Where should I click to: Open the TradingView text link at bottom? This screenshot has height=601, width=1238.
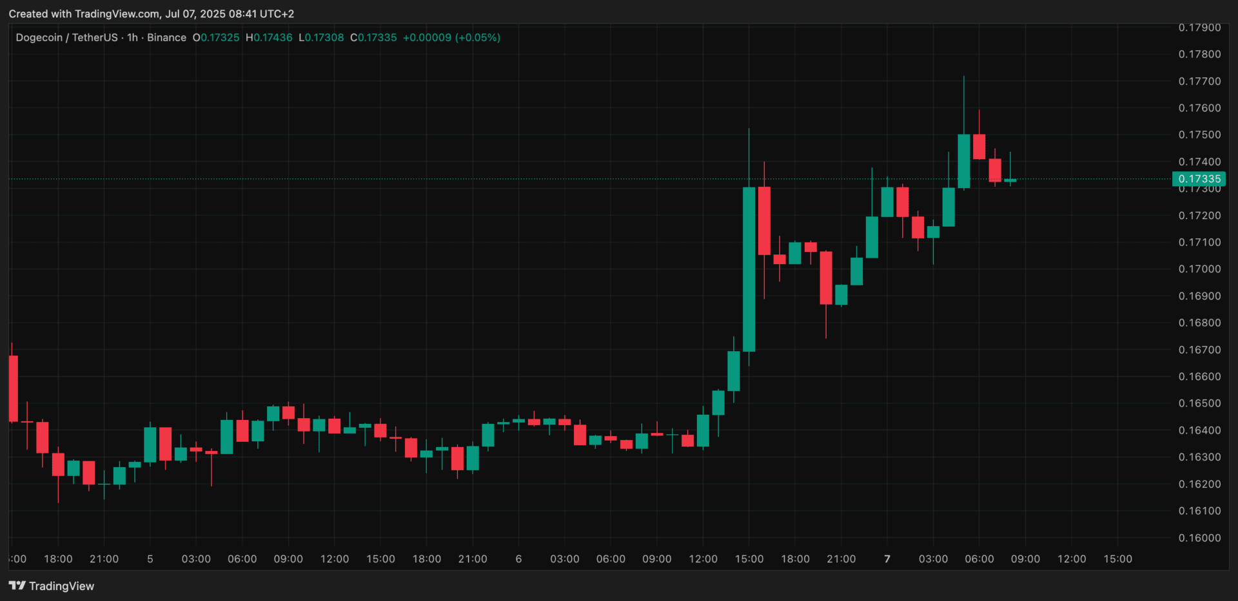pos(61,586)
